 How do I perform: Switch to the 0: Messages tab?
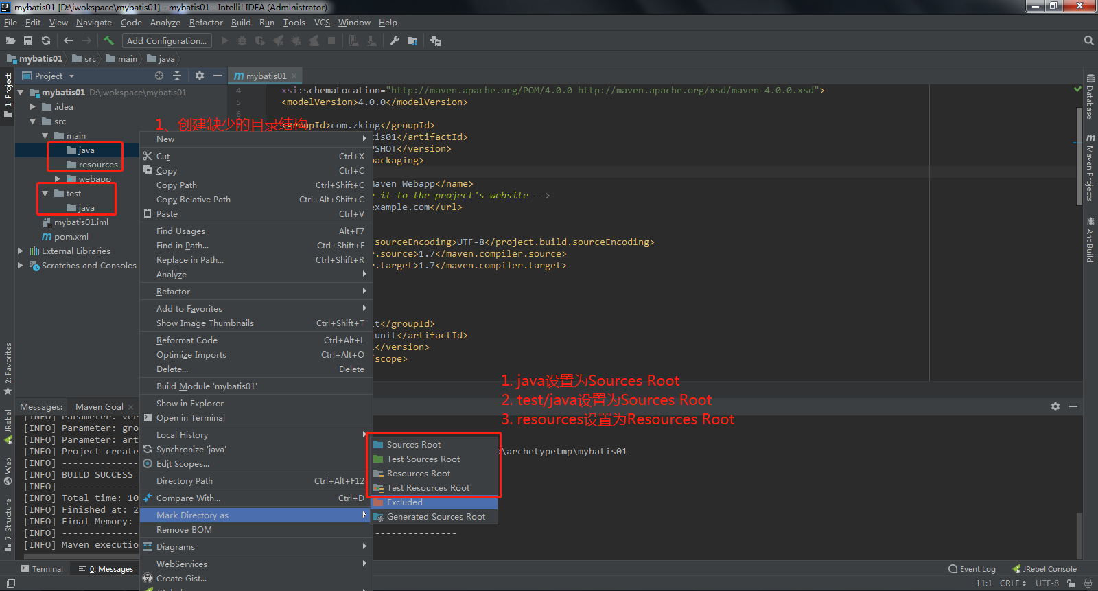tap(106, 569)
